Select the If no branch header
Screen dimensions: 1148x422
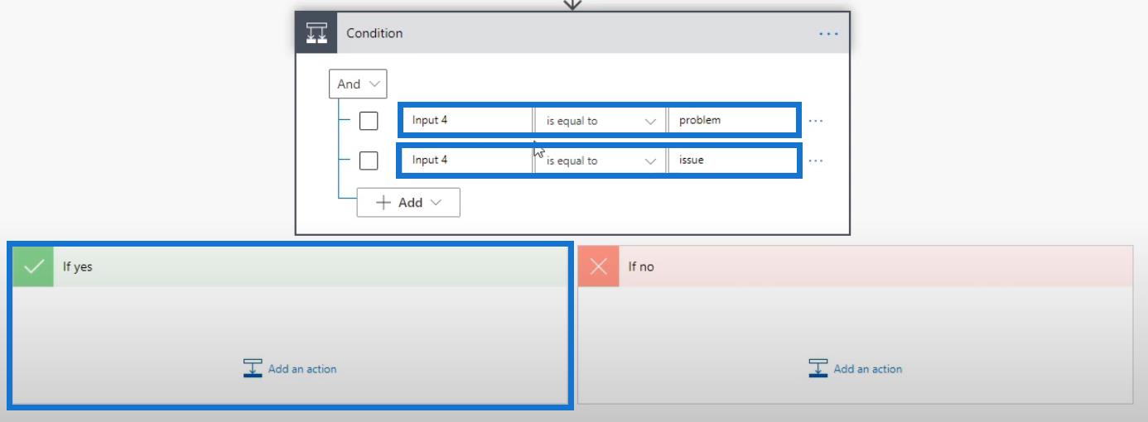click(x=855, y=266)
